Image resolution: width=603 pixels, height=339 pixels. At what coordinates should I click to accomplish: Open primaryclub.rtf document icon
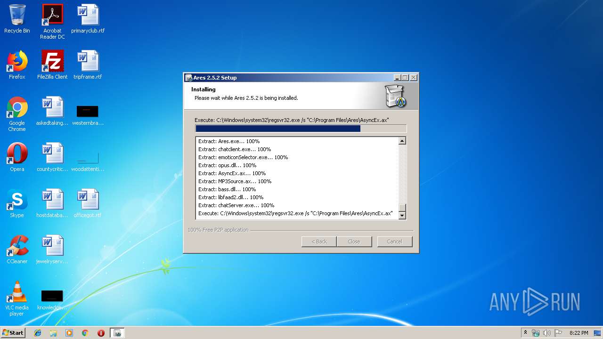[88, 19]
